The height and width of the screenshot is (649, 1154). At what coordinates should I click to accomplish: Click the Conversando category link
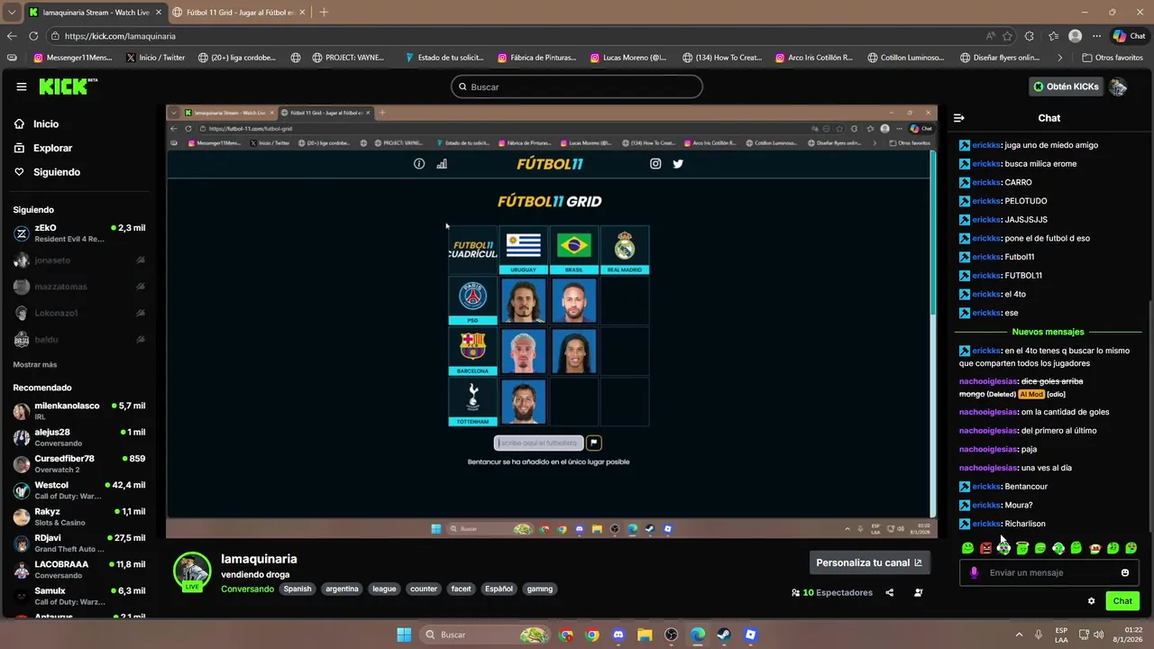click(247, 589)
